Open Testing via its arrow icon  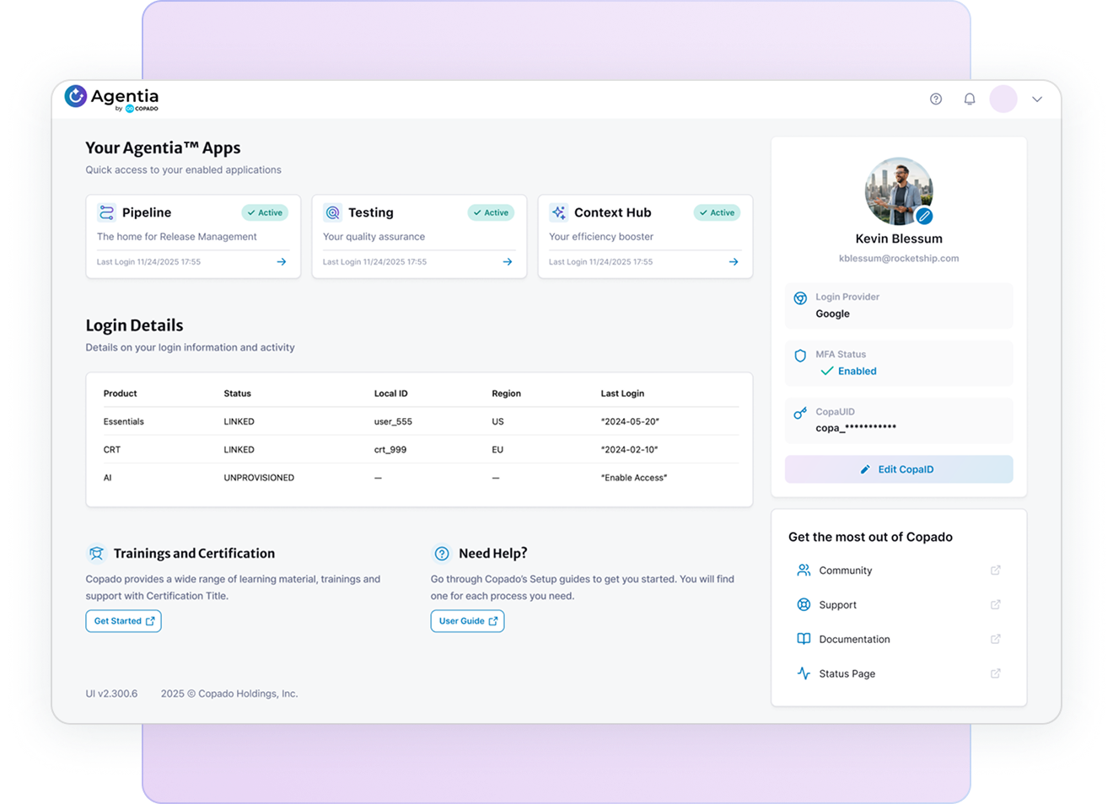pos(508,262)
